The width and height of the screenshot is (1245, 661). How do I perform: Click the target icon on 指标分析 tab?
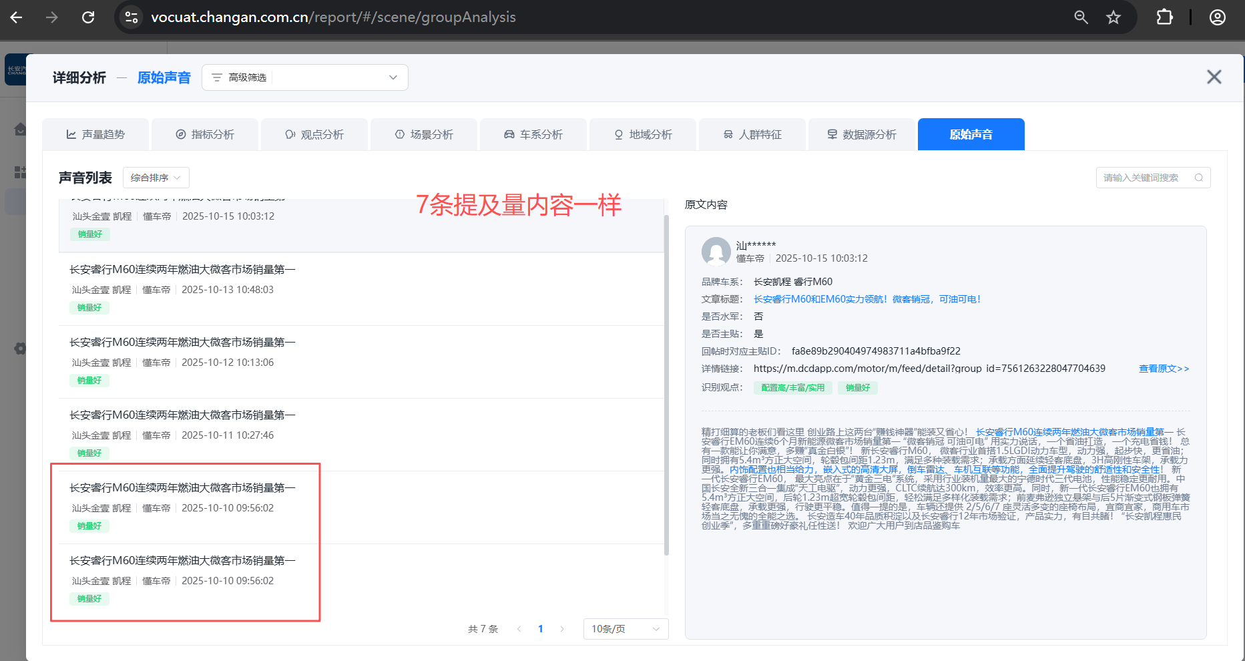pyautogui.click(x=180, y=134)
